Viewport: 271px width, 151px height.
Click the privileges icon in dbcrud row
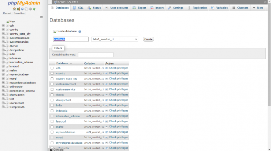coord(107,95)
